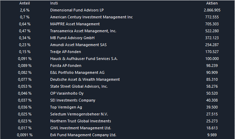Sort by the Aktien column header
Screen dimensions: 235x139
coord(212,3)
